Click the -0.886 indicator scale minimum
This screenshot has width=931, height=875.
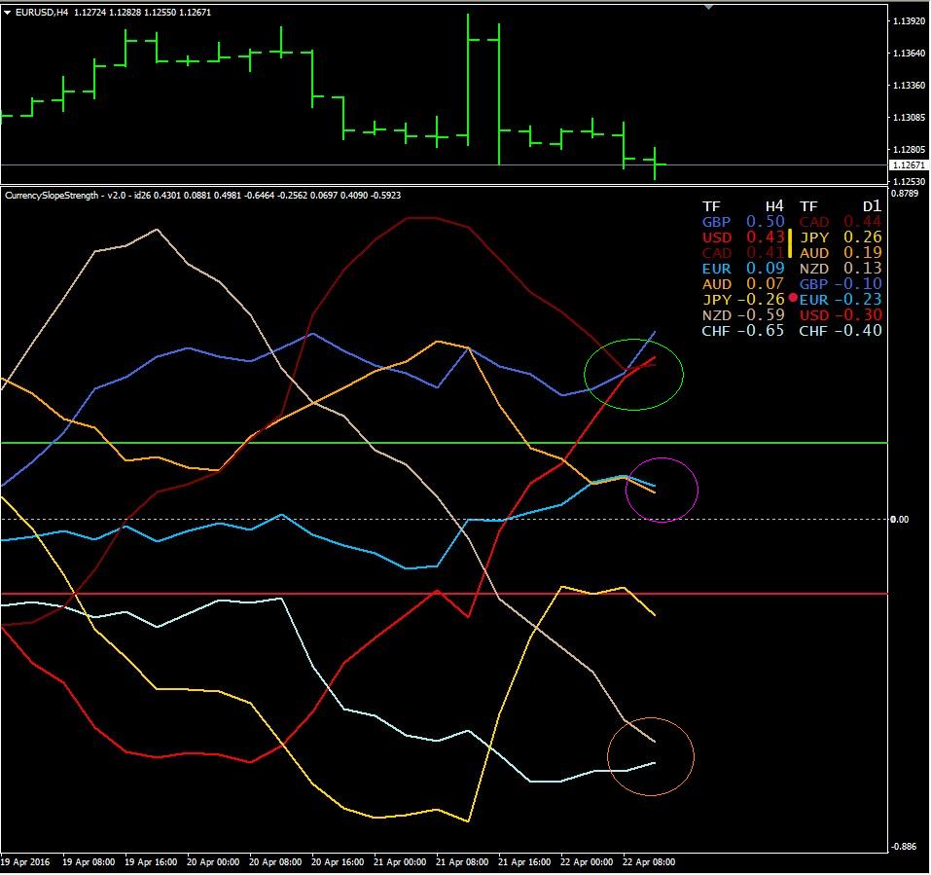coord(904,847)
